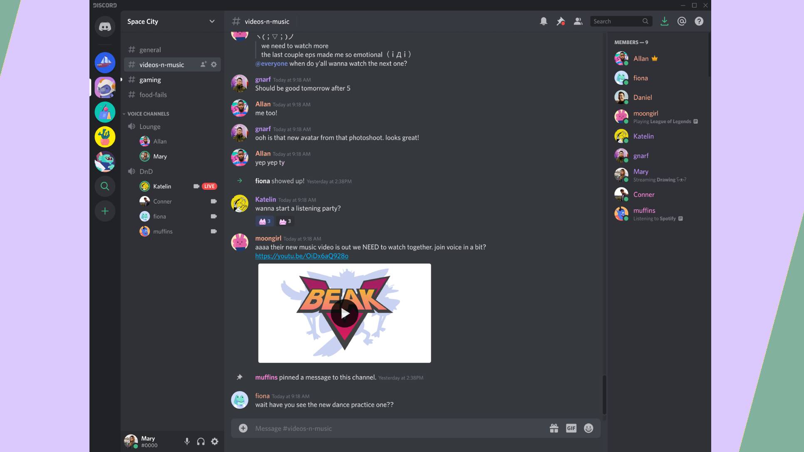804x452 pixels.
Task: Click the Discovery icon in sidebar
Action: [x=105, y=186]
